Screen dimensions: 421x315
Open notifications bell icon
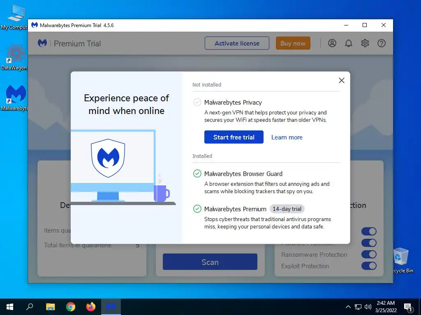(349, 43)
